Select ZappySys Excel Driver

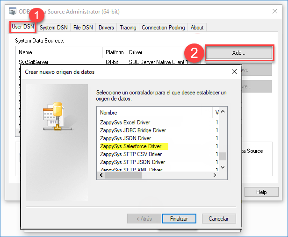pos(125,122)
